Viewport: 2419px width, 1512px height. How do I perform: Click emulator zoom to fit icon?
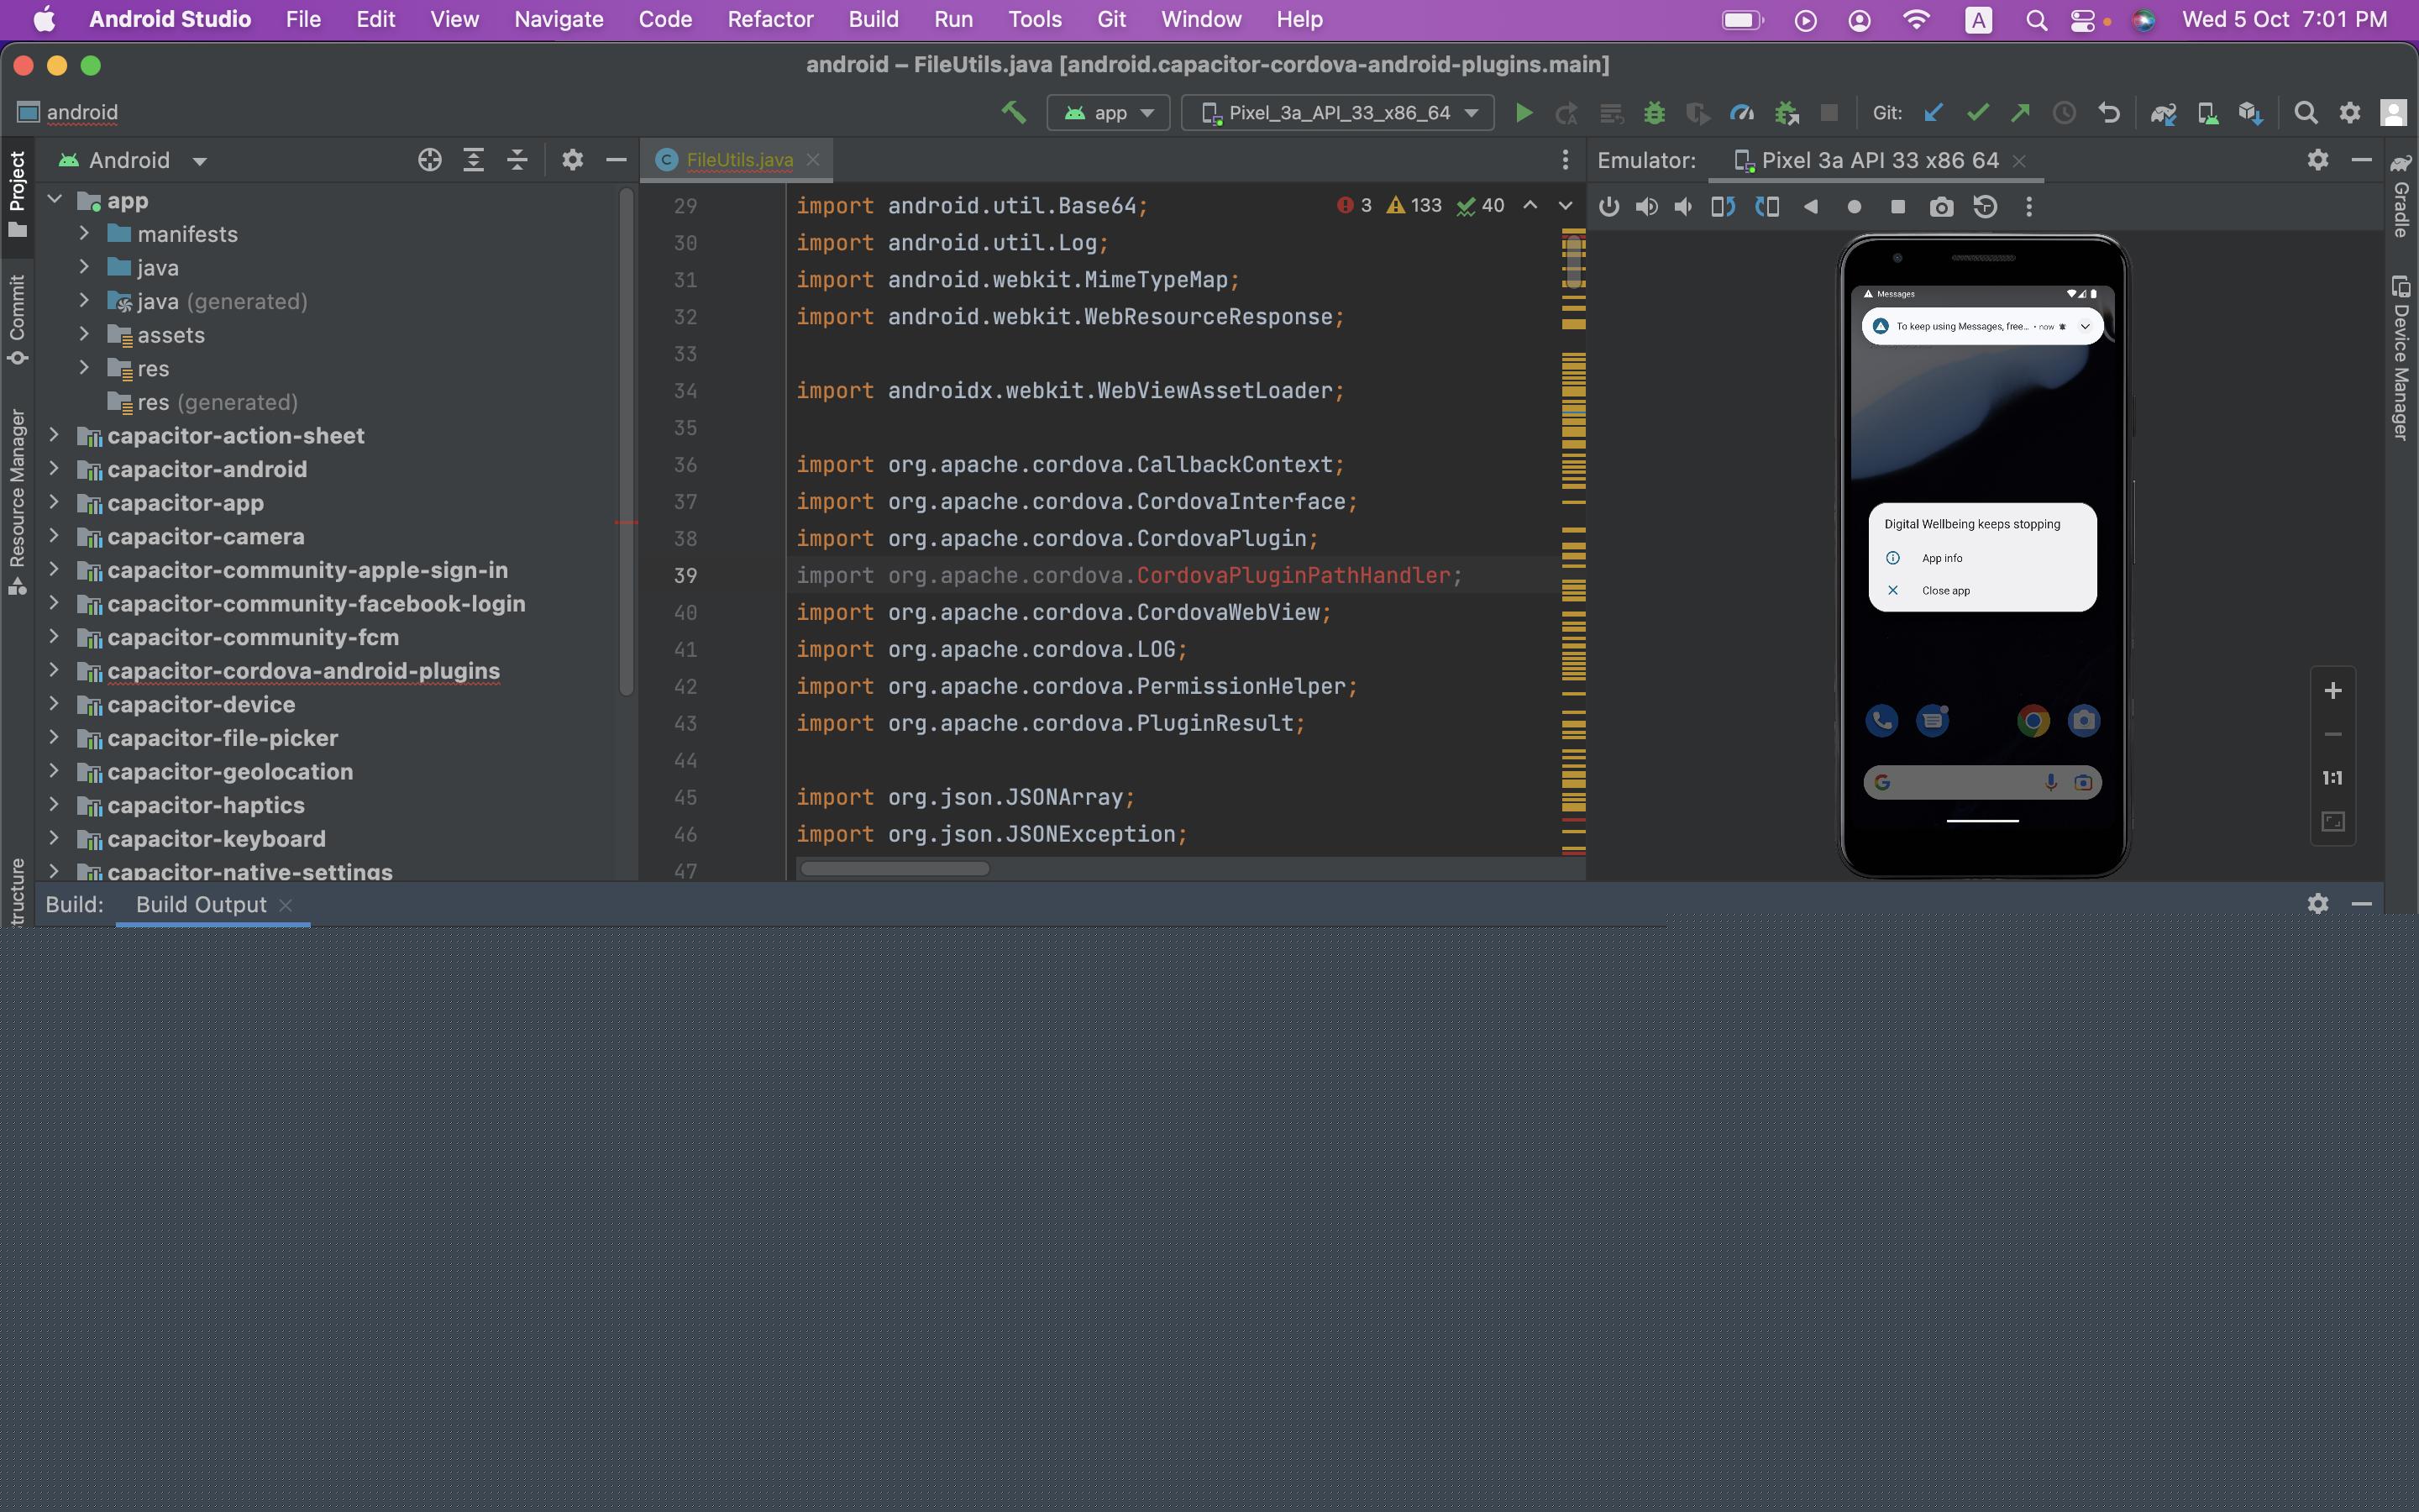[2332, 822]
